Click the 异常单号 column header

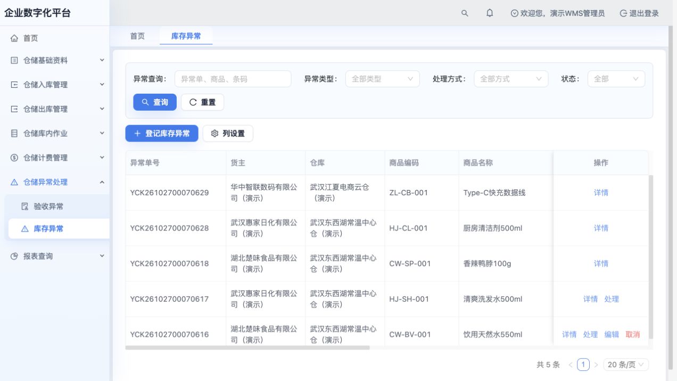coord(176,163)
